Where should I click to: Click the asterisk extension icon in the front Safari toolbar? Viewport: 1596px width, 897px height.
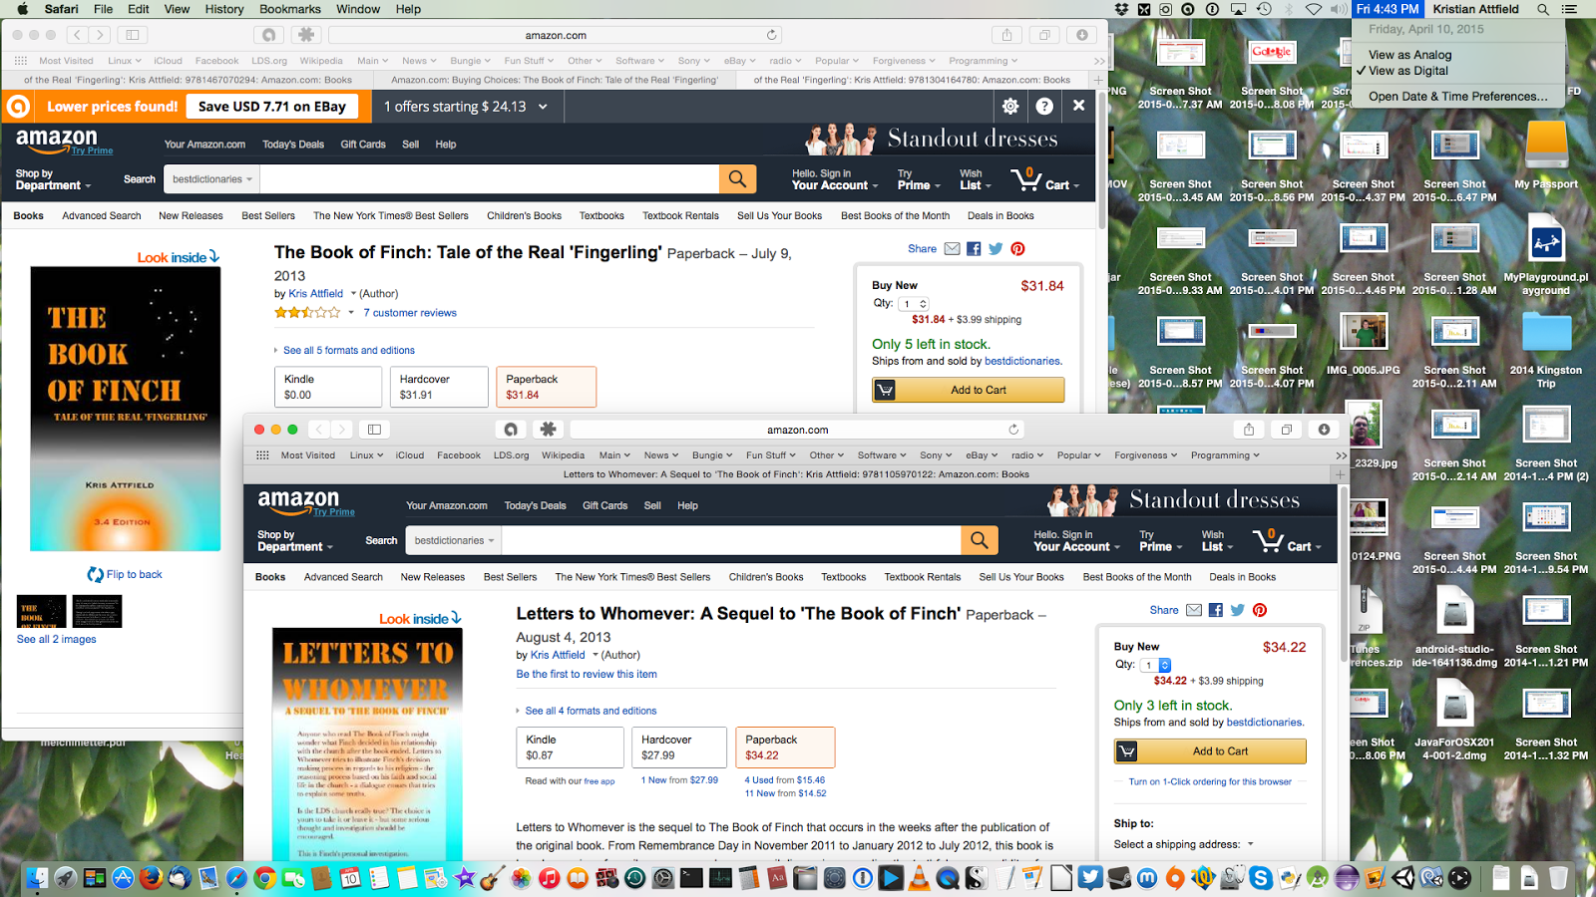pyautogui.click(x=548, y=430)
